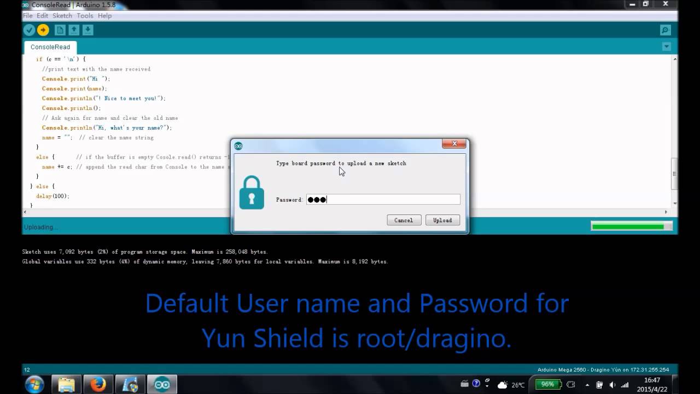Click the 26°C temperature reading
The height and width of the screenshot is (394, 700).
[518, 385]
